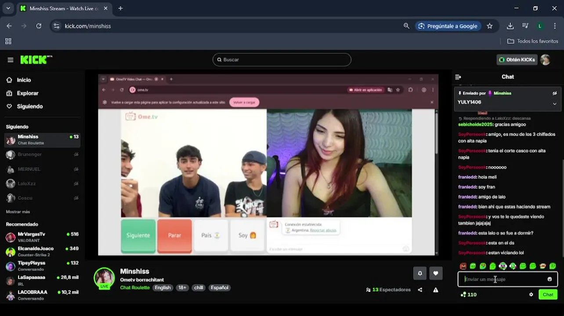Focus the Buscar search field
The height and width of the screenshot is (316, 564).
(x=282, y=60)
